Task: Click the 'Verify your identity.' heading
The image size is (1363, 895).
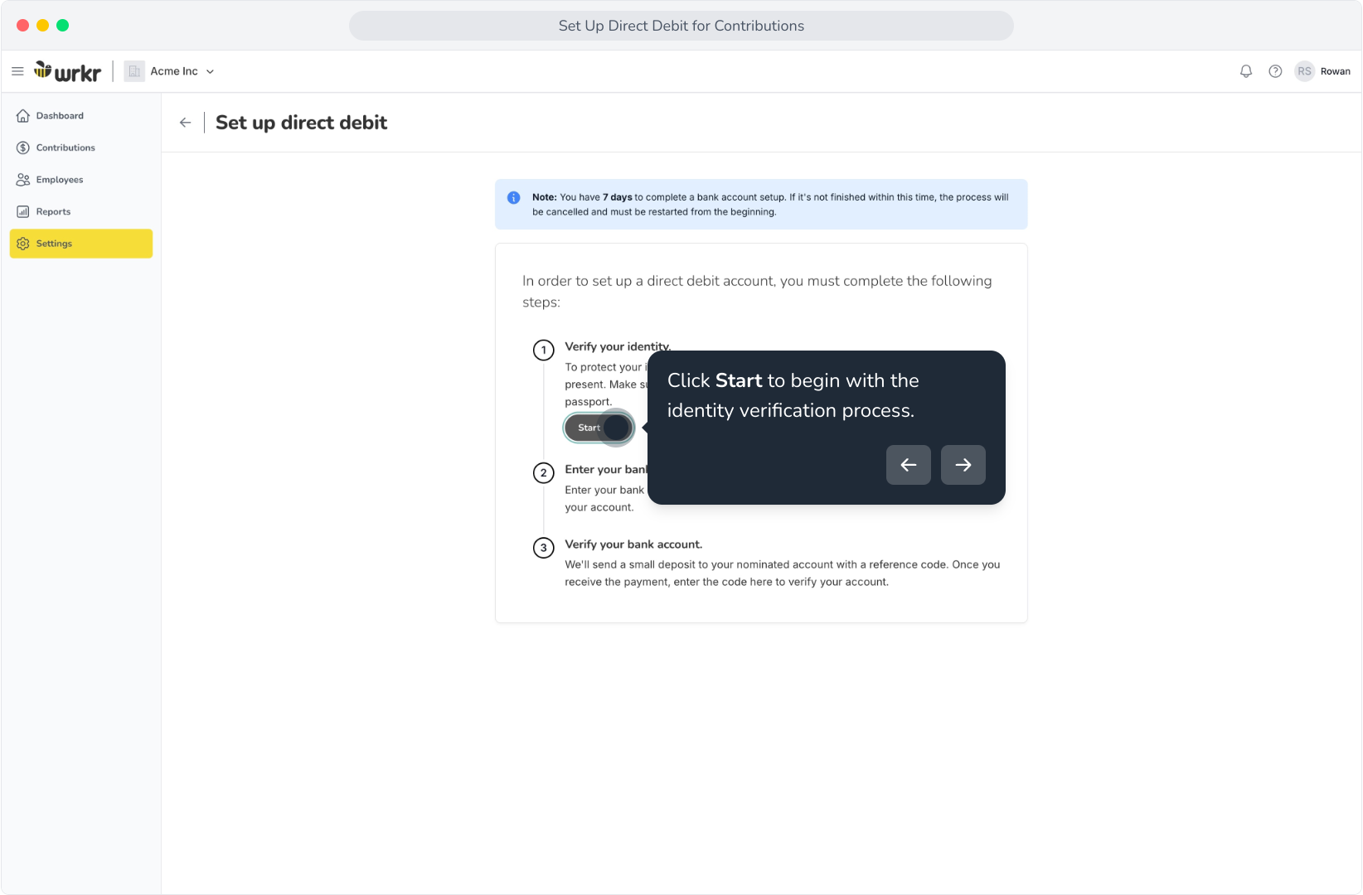Action: (x=618, y=346)
